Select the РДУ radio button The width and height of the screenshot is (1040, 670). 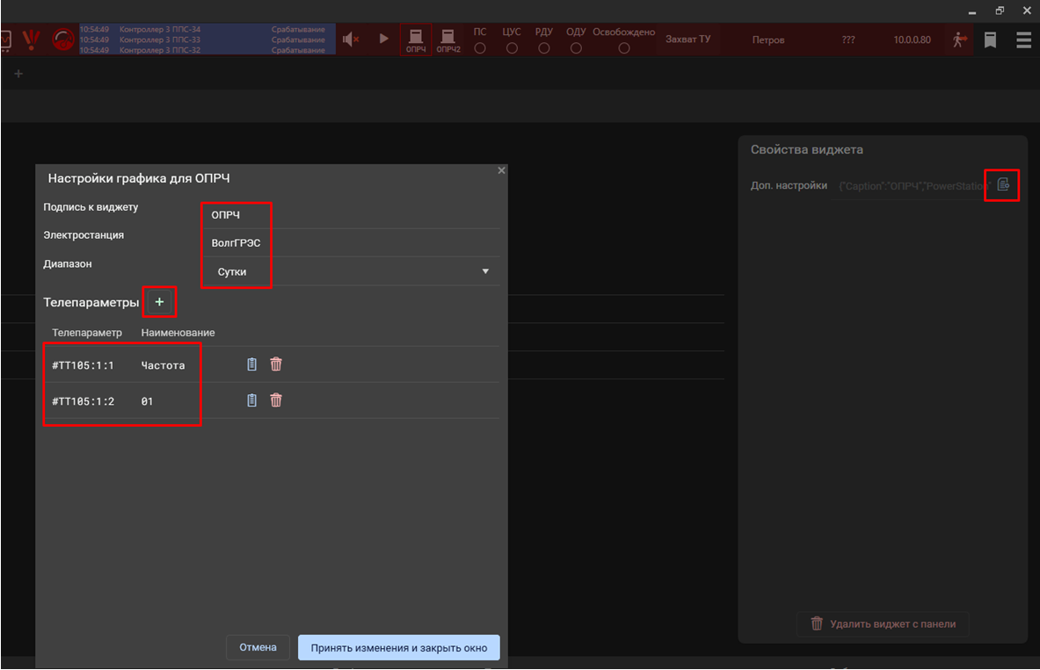pyautogui.click(x=544, y=49)
